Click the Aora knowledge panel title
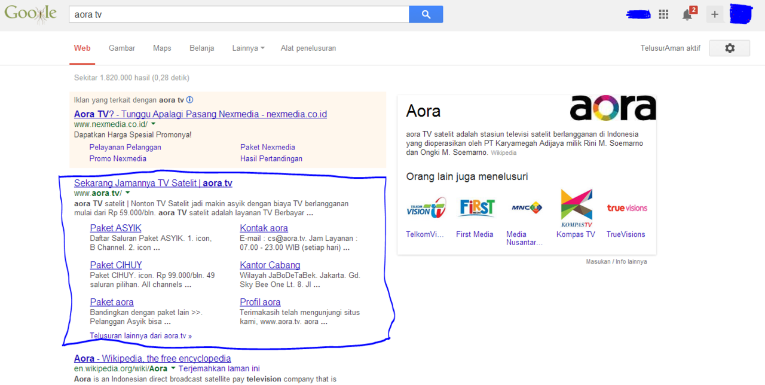765x385 pixels. tap(423, 111)
